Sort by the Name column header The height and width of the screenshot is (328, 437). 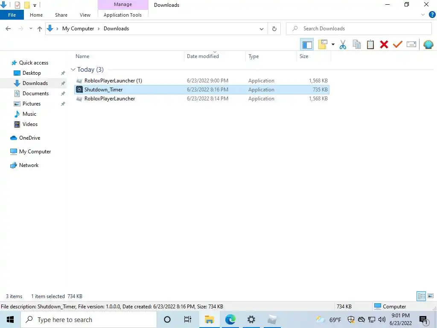82,56
